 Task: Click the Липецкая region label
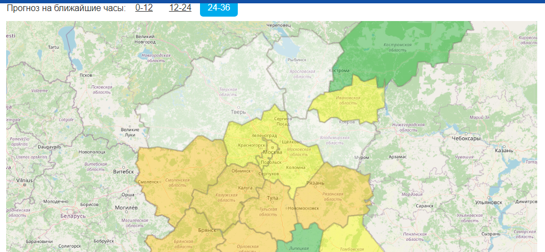[x=298, y=249]
